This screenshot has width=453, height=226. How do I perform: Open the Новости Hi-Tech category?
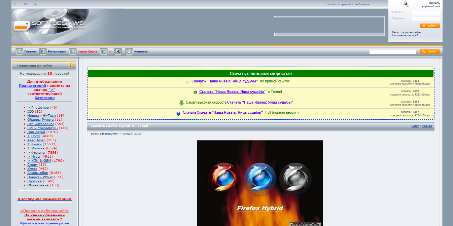coord(41,116)
